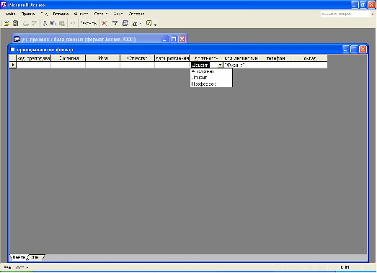Choose Ассистент in the dropdown list
Screen dimensions: 377x273
203,71
